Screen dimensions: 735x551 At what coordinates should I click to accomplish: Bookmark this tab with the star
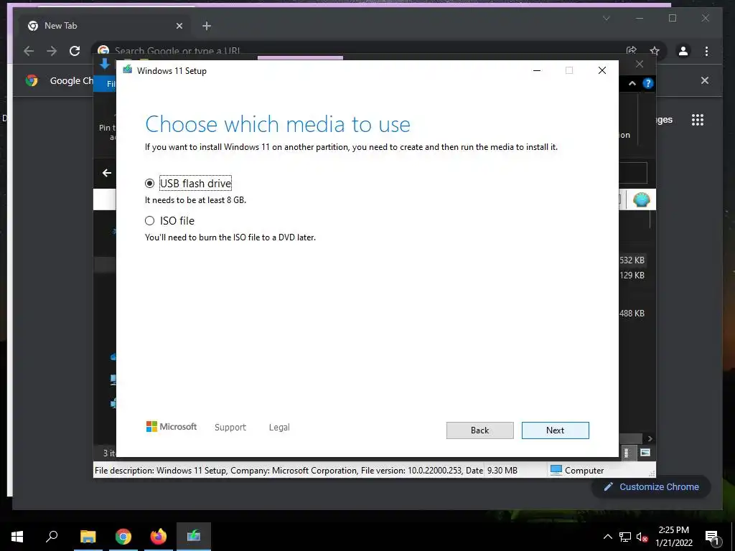[x=655, y=51]
